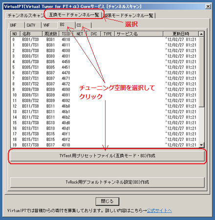
Task: Sort by the 周波数 column header
Action: [51, 34]
